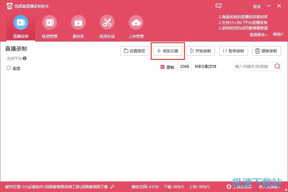The width and height of the screenshot is (288, 192).
Task: Click the 添加主播 button
Action: pyautogui.click(x=167, y=51)
